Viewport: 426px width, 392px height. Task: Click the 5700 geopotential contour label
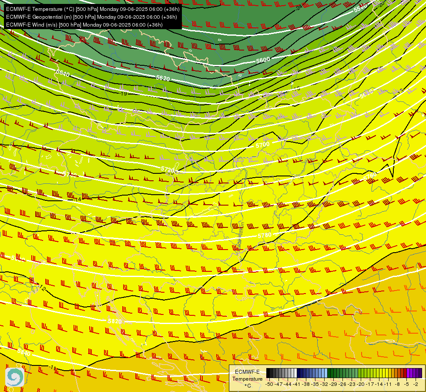point(262,145)
